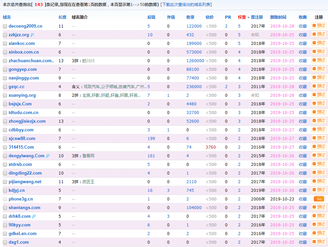Tick the checkbox for shantangs.com
Screen dimensions: 328x247
(5, 208)
